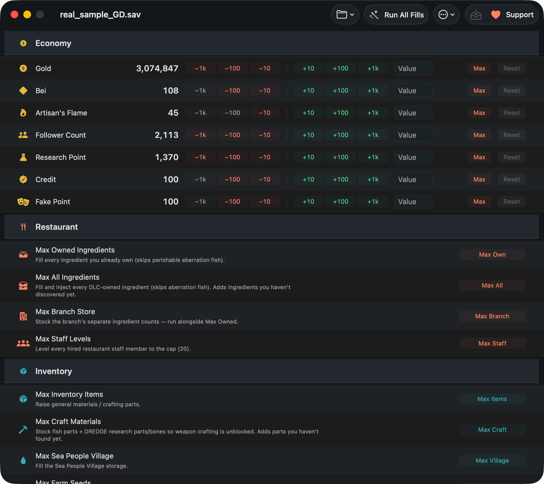Screen dimensions: 544x484
Task: Click the Artisan's Flame icon
Action: pos(23,113)
